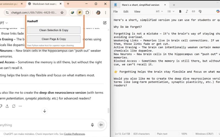Click Clean Page & Copy button

click(x=54, y=39)
